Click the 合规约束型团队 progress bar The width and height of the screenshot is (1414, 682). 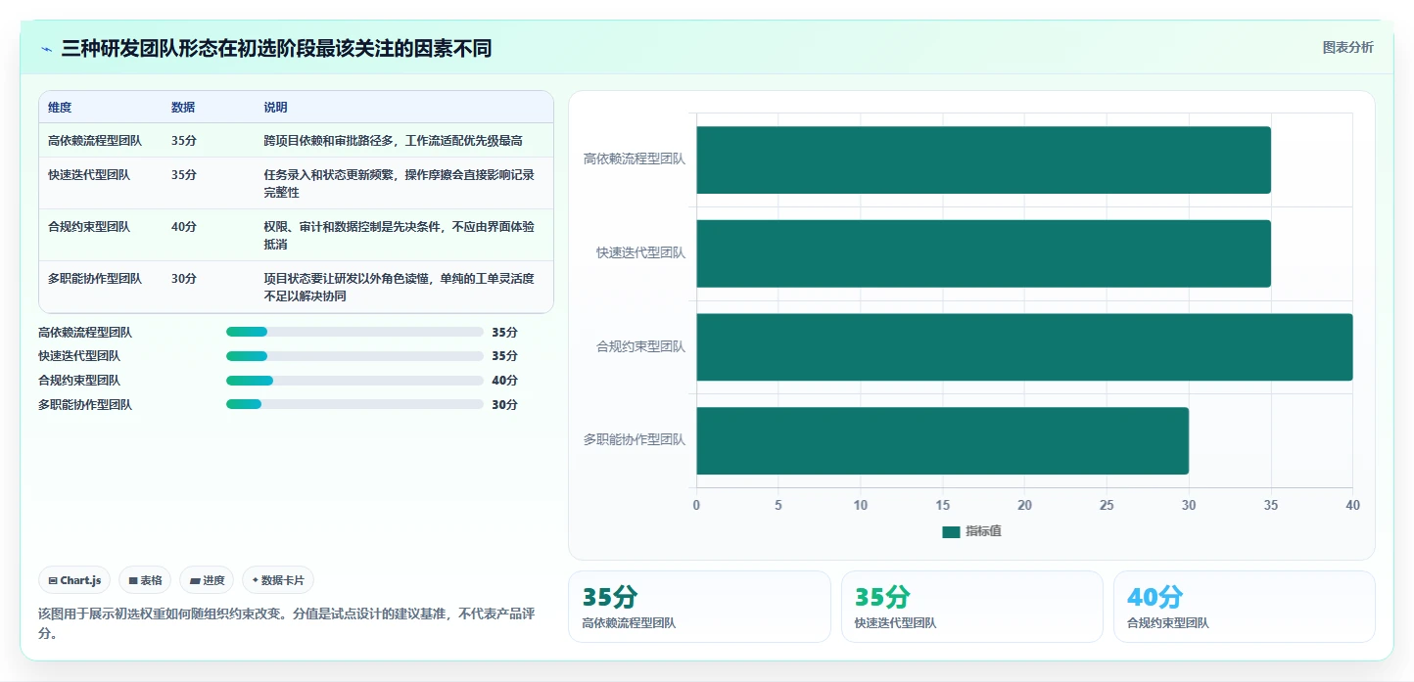[354, 381]
